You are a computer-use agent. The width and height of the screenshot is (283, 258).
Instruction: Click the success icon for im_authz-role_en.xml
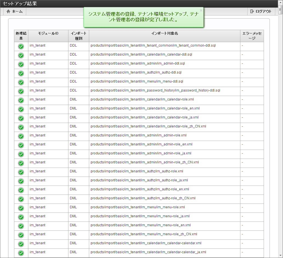coord(21,190)
